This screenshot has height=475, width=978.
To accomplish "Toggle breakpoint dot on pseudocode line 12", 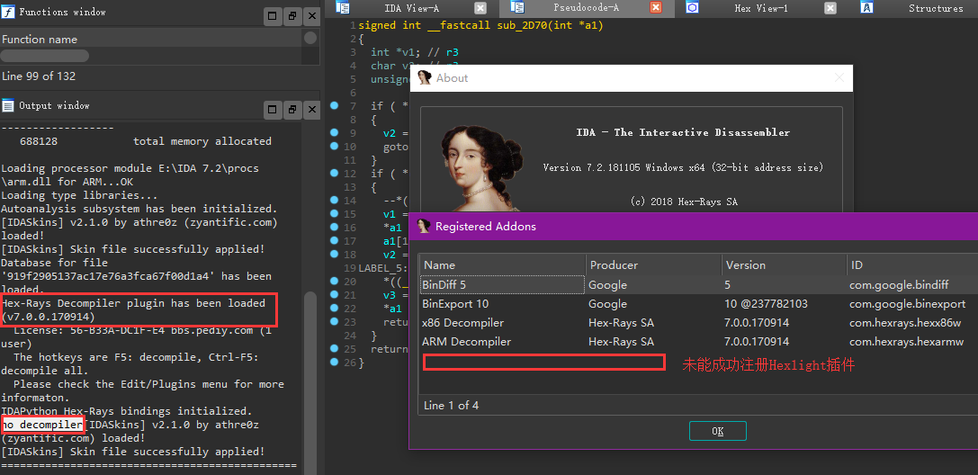I will click(334, 173).
